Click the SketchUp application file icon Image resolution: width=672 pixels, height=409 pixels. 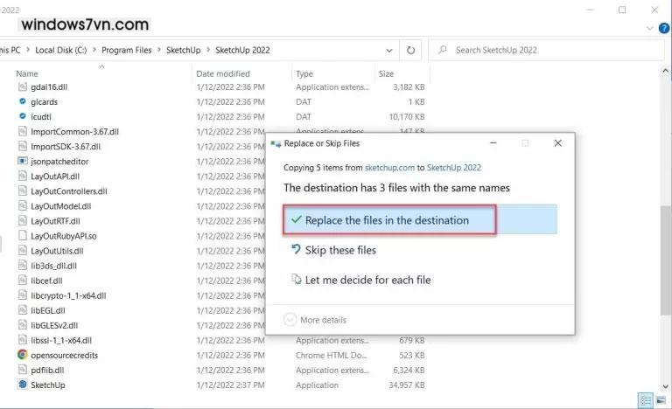(x=23, y=385)
